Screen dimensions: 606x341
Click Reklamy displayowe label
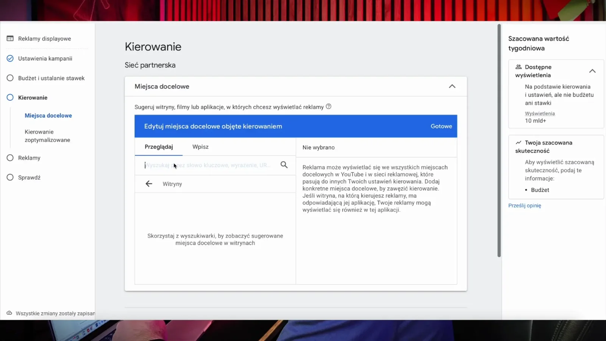coord(44,39)
